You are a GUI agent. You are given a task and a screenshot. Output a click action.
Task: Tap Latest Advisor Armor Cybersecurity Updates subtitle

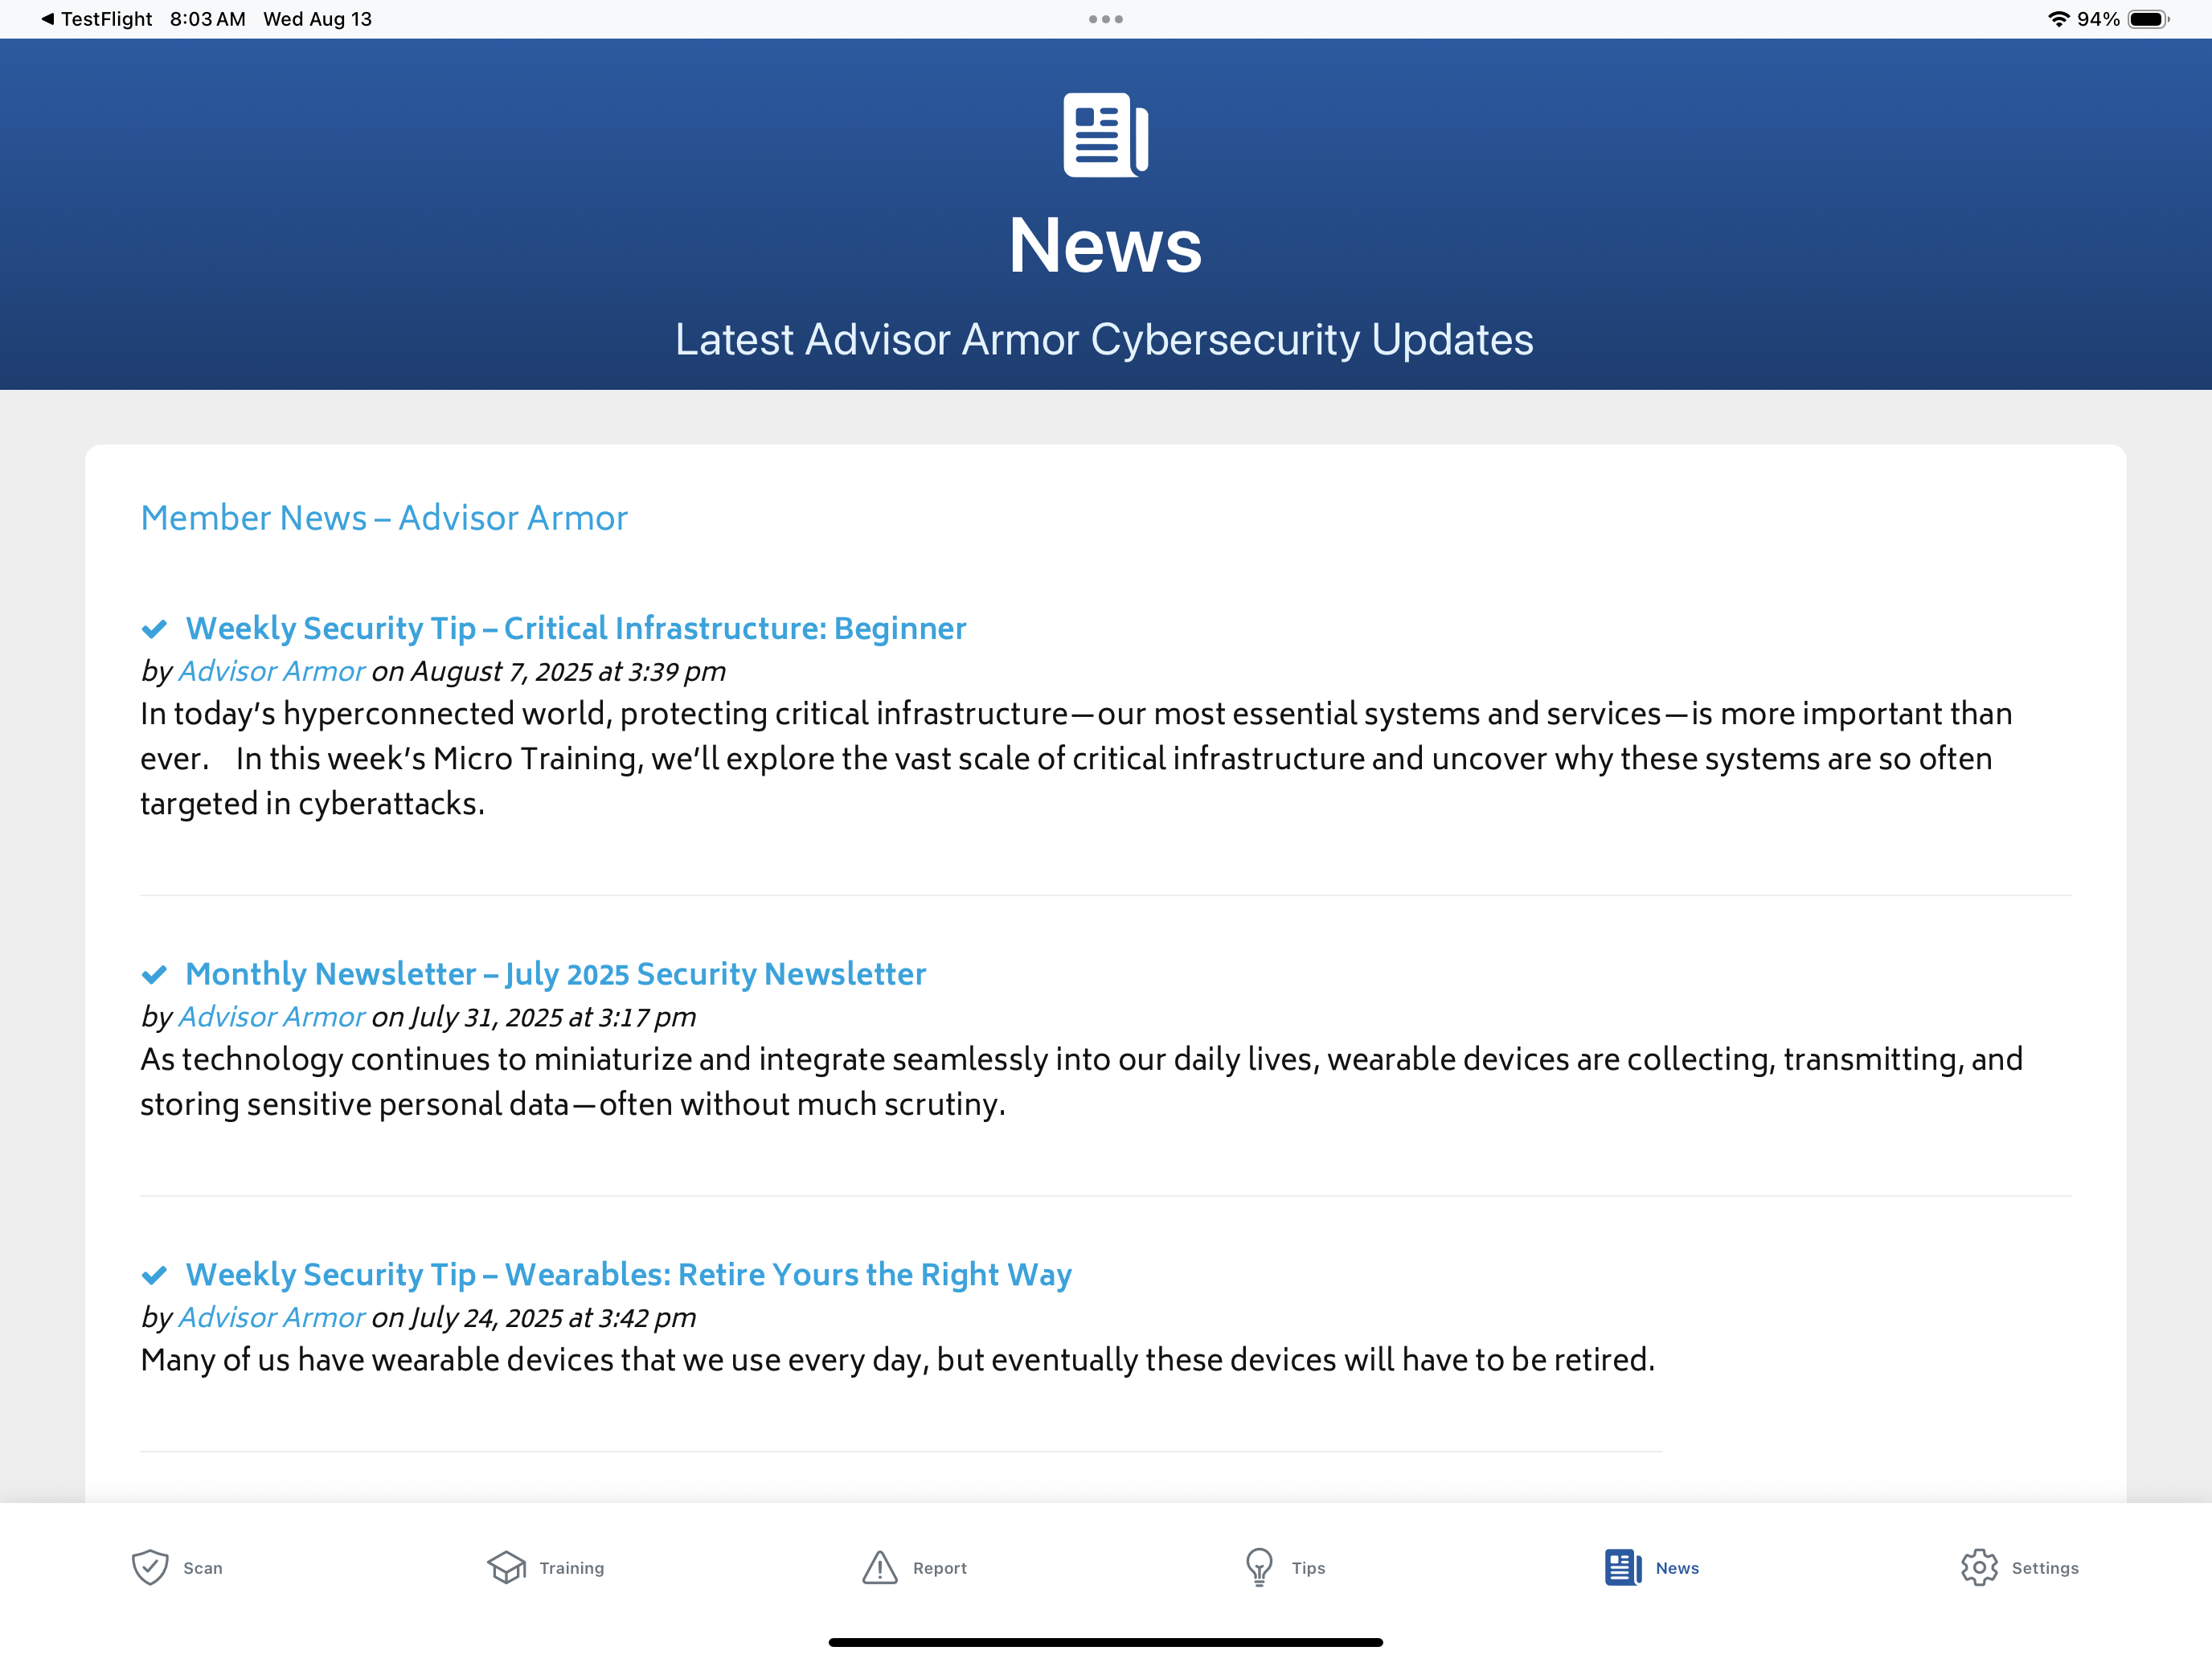tap(1104, 340)
